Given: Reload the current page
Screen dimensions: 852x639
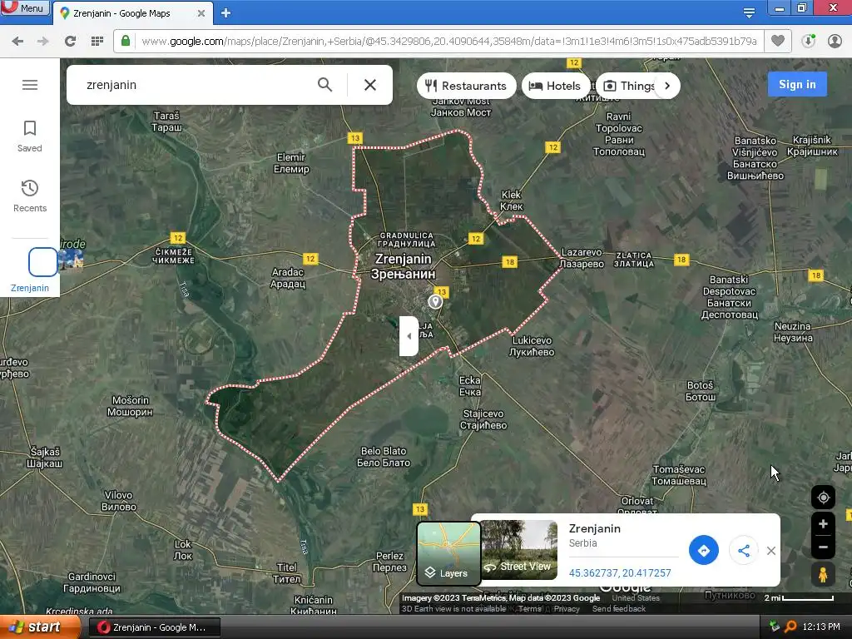Looking at the screenshot, I should click(70, 42).
